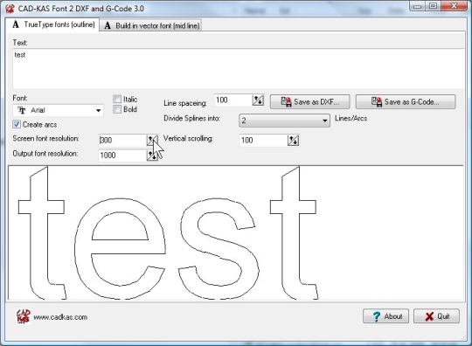The width and height of the screenshot is (472, 346).
Task: Click into the Text input area
Action: click(x=238, y=69)
